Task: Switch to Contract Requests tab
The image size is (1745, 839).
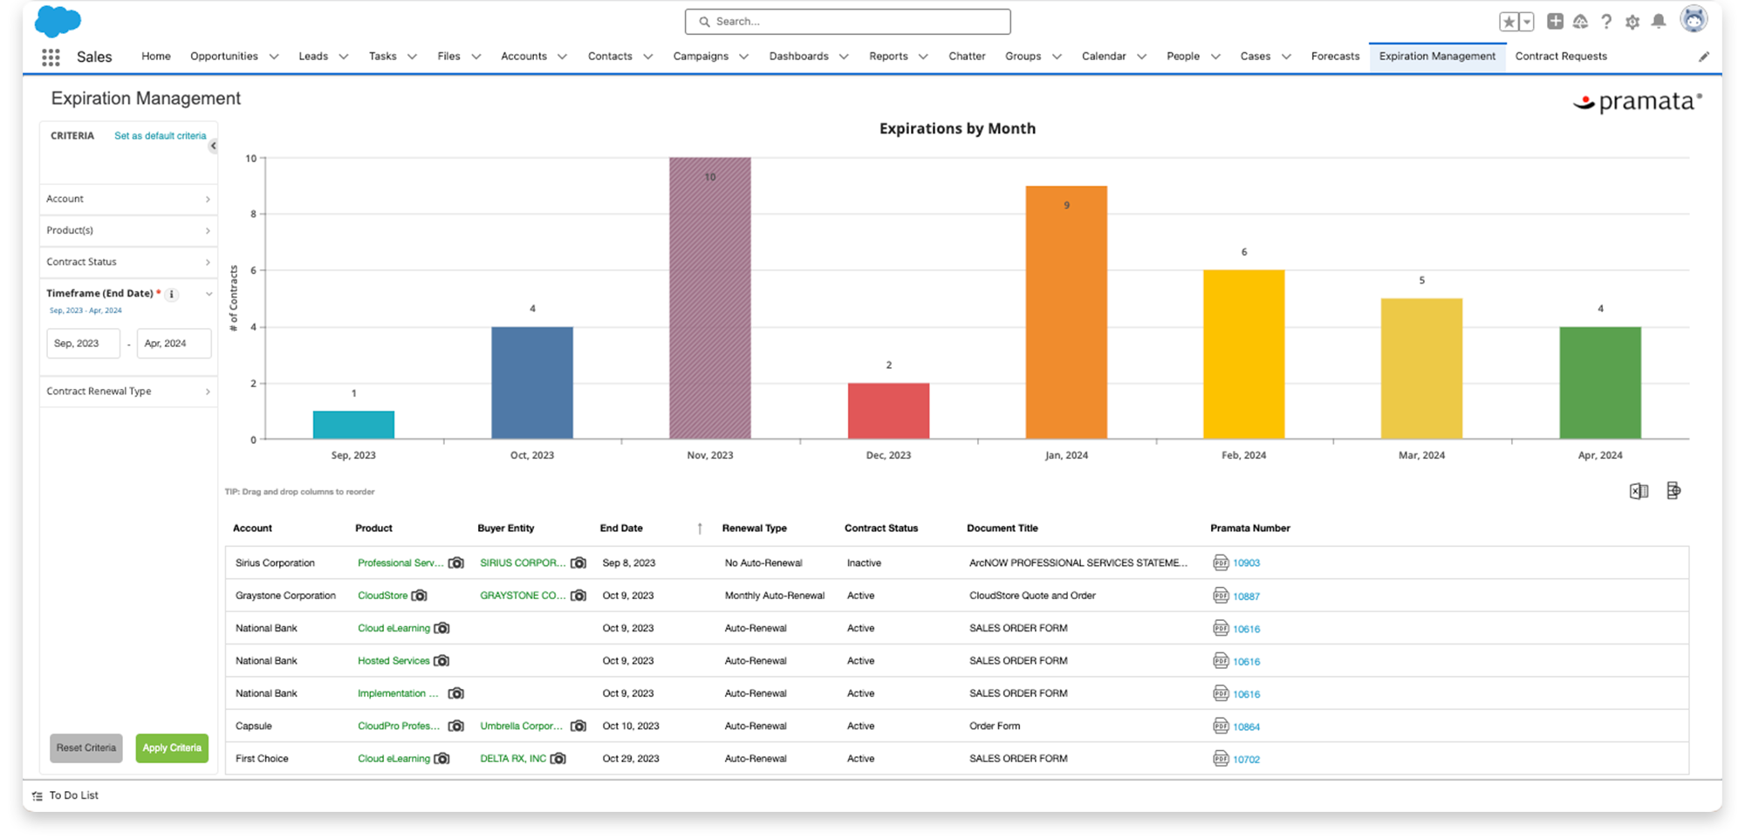Action: (x=1561, y=56)
